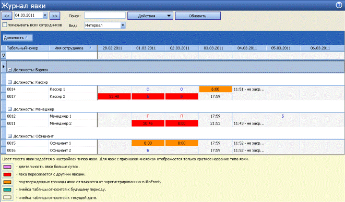Go to previous period with << button

point(7,16)
